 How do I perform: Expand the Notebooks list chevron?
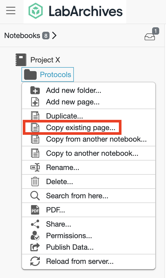pos(54,36)
